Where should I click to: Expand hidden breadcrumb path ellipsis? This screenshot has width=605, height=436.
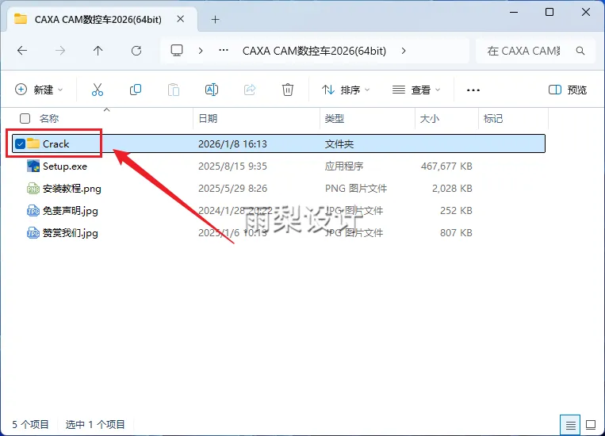point(224,50)
